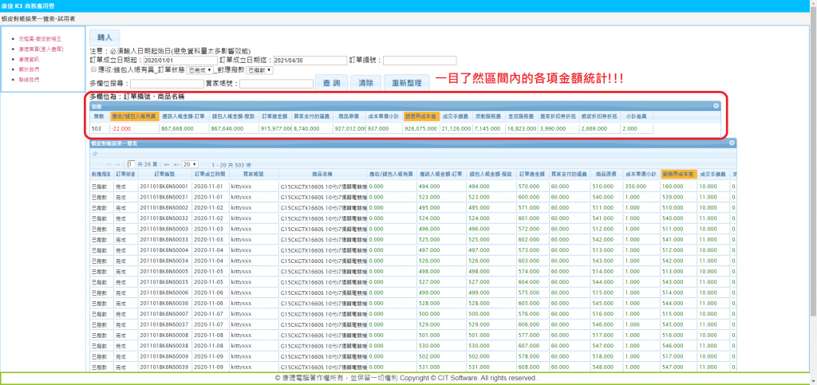Click the 查詢 button
817x385 pixels.
(331, 82)
